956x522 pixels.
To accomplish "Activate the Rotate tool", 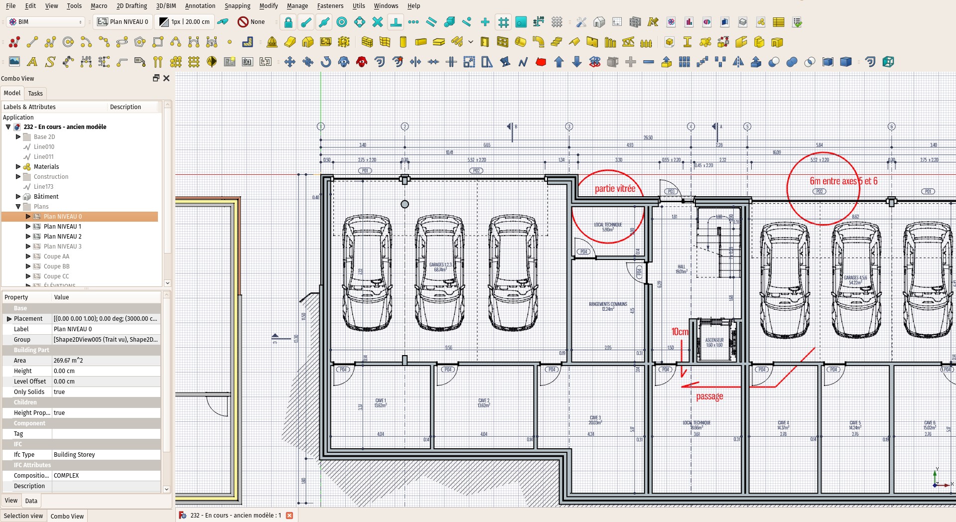I will click(x=326, y=62).
